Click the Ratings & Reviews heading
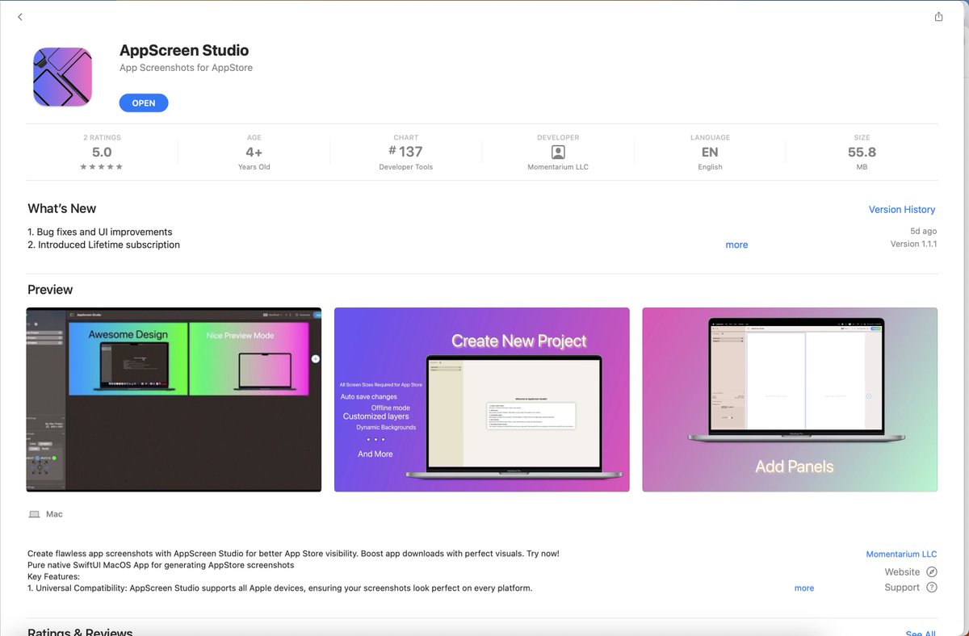Viewport: 969px width, 636px height. [80, 633]
